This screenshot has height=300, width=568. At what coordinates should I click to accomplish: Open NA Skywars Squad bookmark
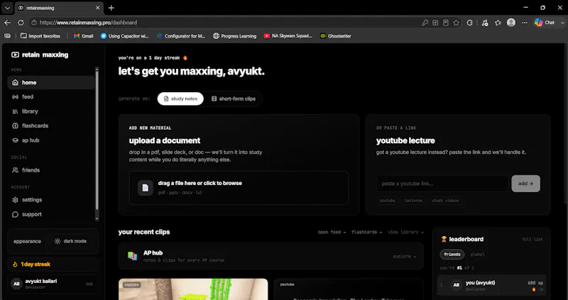288,36
